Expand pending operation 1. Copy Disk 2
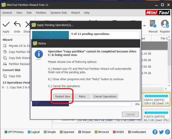 3,87
